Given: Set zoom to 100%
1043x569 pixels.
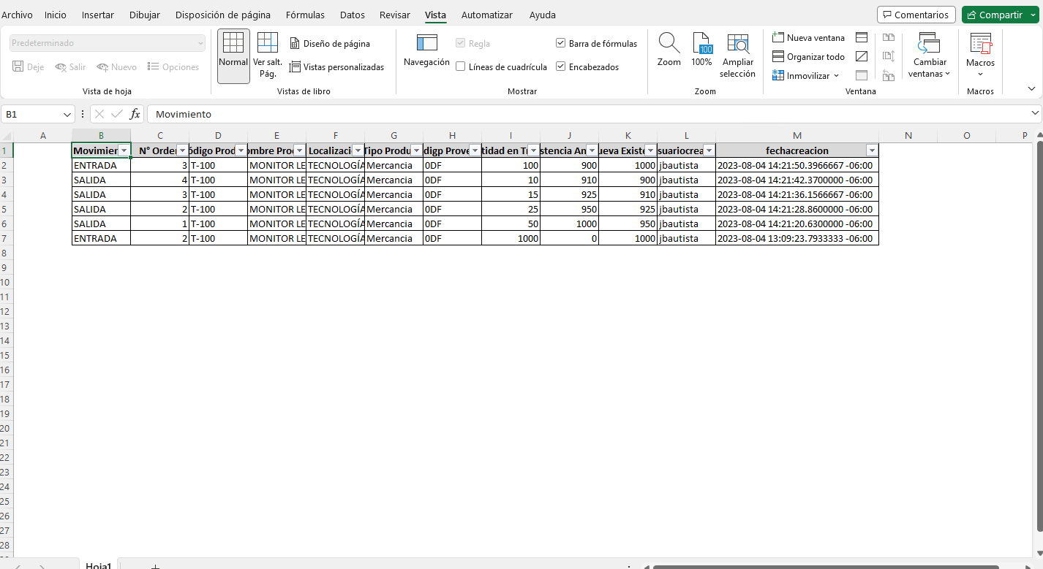Looking at the screenshot, I should click(x=701, y=51).
